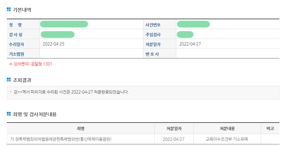Image resolution: width=285 pixels, height=147 pixels.
Task: Click the 기본내역 section heading
Action: pos(22,10)
